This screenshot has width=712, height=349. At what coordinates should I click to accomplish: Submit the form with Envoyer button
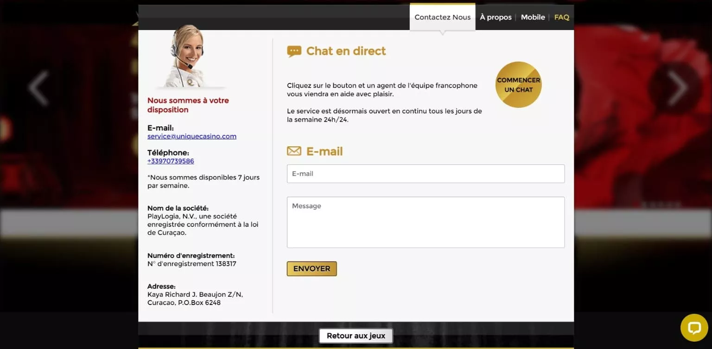pos(311,269)
